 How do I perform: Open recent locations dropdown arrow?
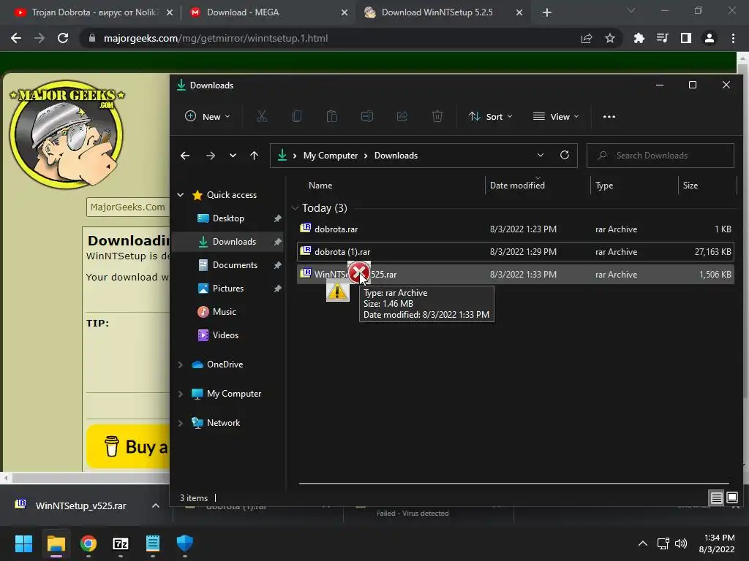tap(233, 156)
